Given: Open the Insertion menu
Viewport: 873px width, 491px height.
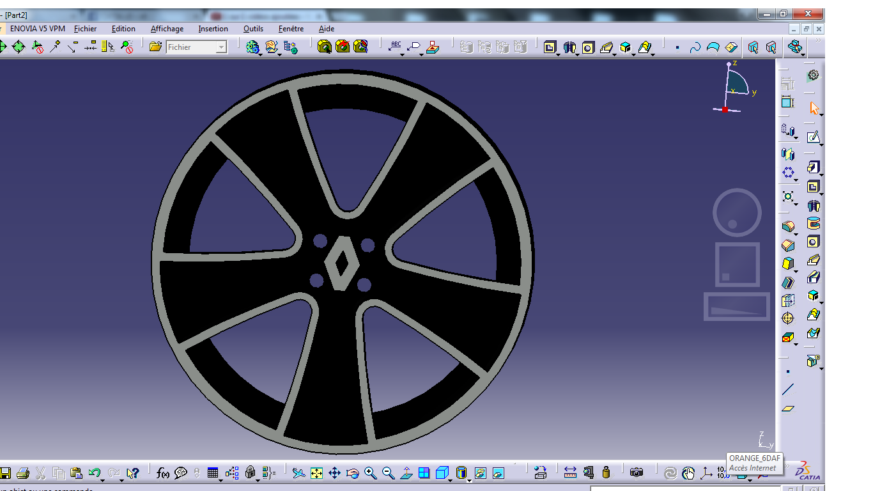Looking at the screenshot, I should (x=213, y=29).
